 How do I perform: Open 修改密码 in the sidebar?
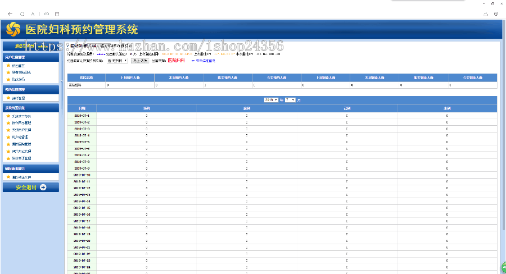click(19, 79)
